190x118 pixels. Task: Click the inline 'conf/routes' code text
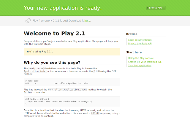coord(36,68)
